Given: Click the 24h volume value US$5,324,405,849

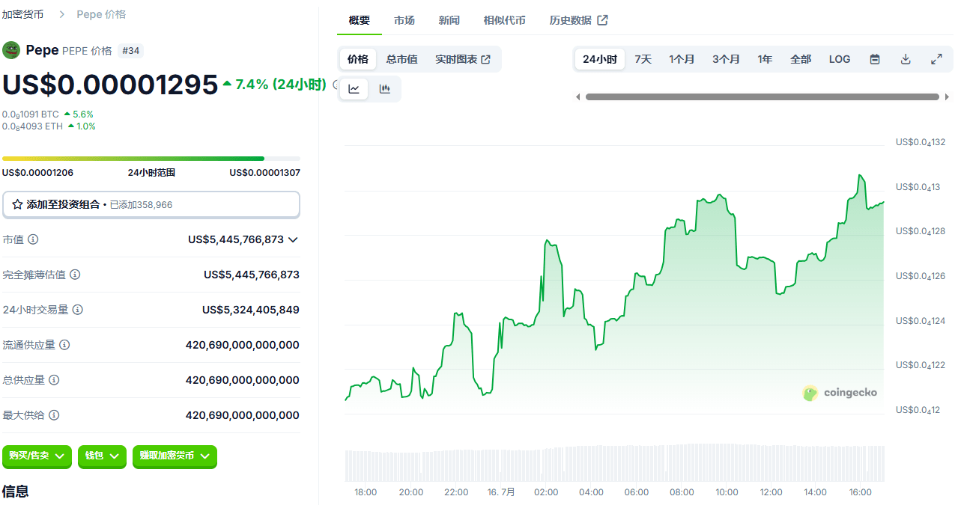Looking at the screenshot, I should pyautogui.click(x=251, y=310).
